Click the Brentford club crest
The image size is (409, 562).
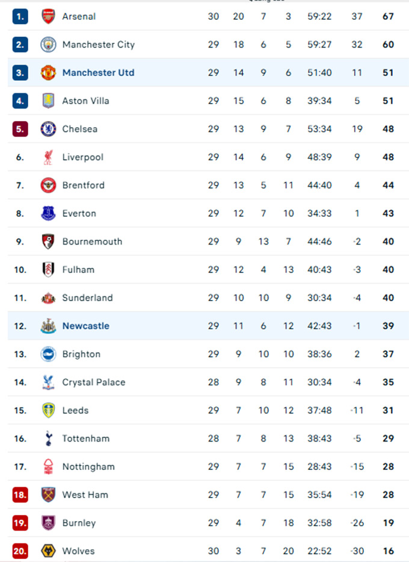pyautogui.click(x=48, y=186)
